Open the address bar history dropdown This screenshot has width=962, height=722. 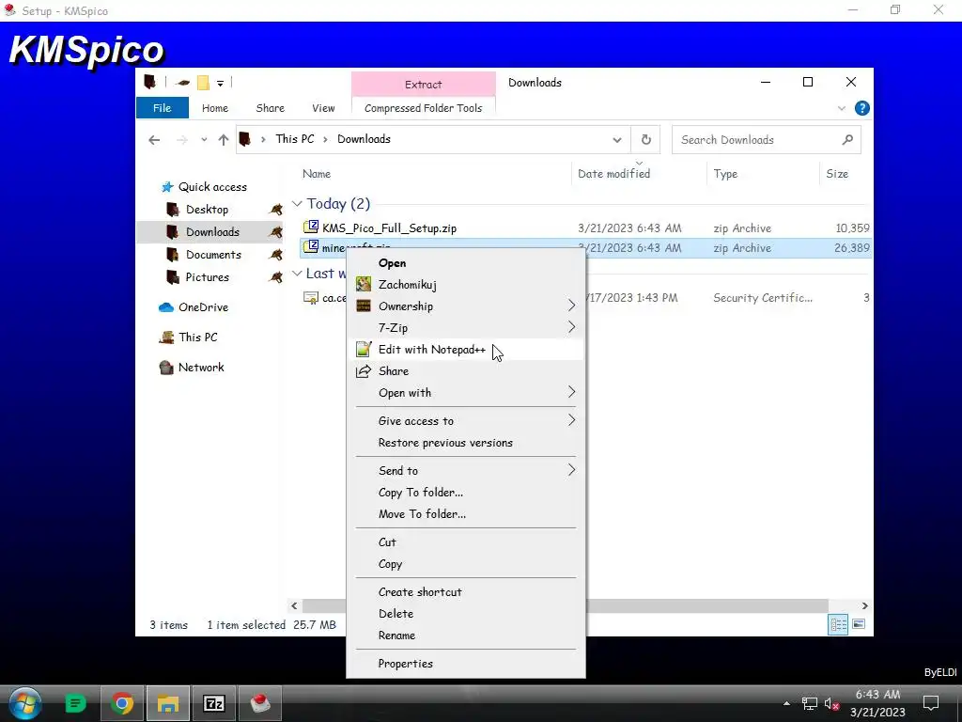(x=616, y=140)
